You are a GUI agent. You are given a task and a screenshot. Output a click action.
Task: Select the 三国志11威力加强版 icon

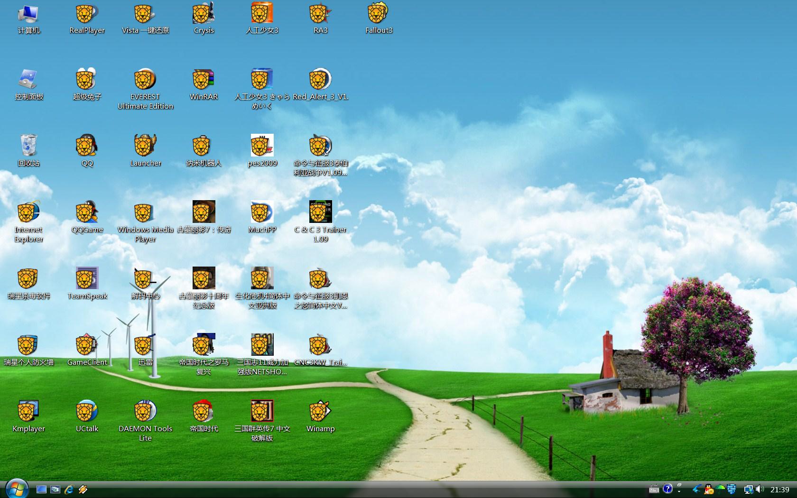(x=262, y=355)
